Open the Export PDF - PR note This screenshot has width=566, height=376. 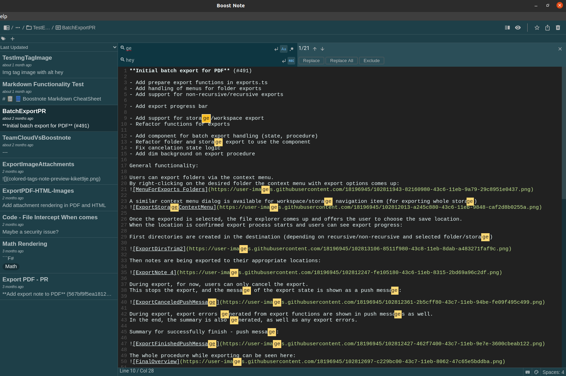tap(59, 287)
